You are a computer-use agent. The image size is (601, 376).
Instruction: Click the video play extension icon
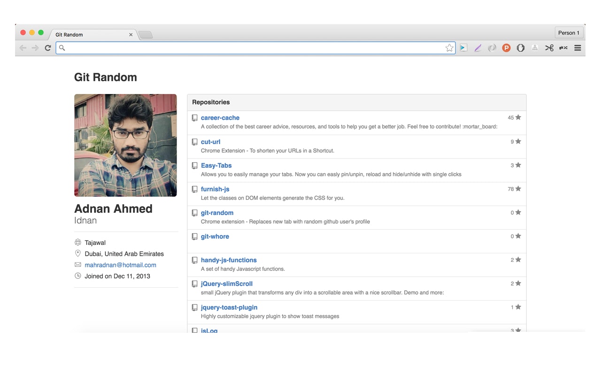click(463, 47)
